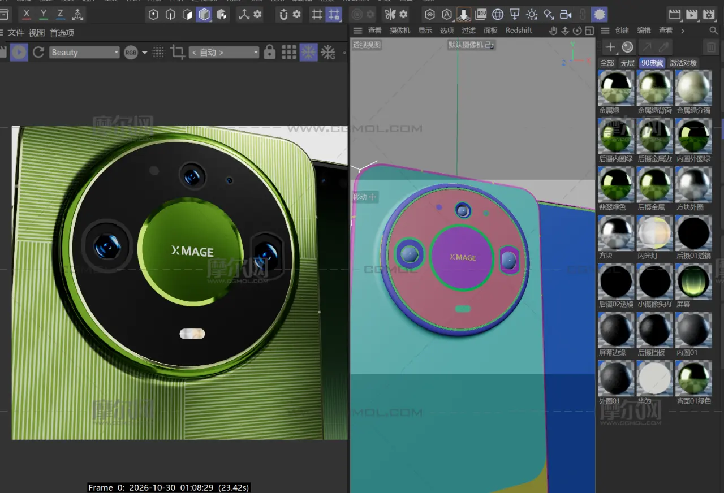Viewport: 724px width, 493px height.
Task: Click the lock camera padlock icon
Action: [270, 53]
